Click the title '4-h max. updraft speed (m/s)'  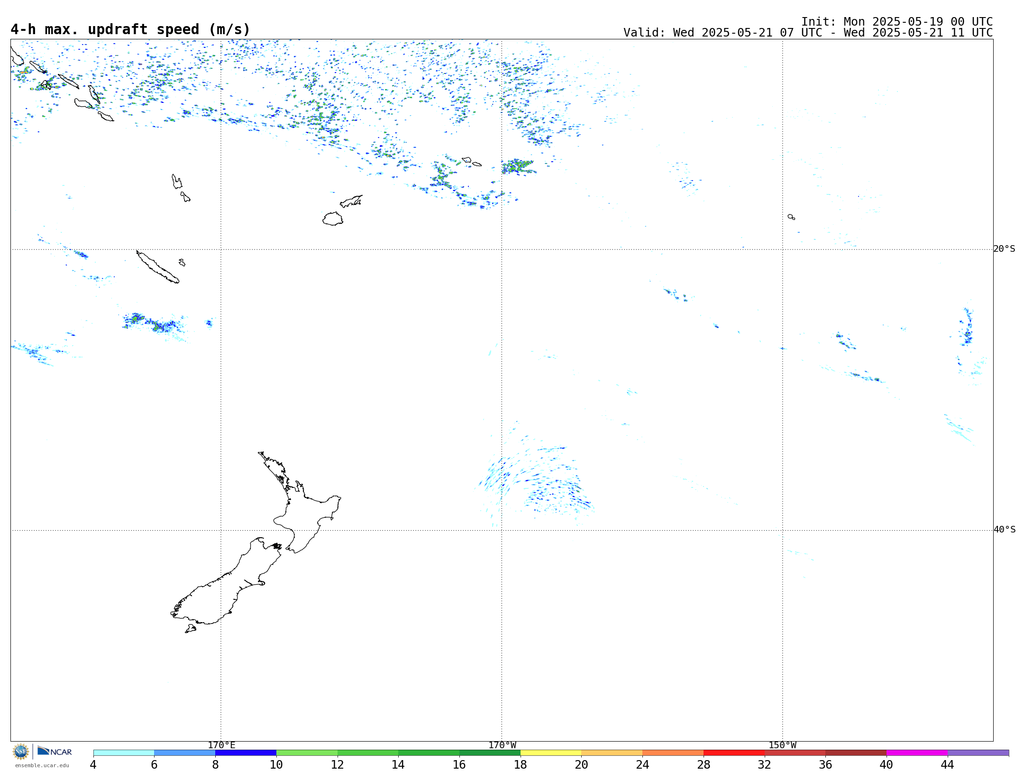pos(130,29)
